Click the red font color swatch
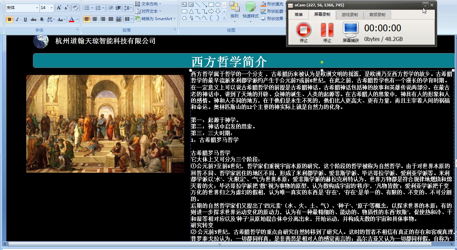This screenshot has width=457, height=250. point(71,19)
